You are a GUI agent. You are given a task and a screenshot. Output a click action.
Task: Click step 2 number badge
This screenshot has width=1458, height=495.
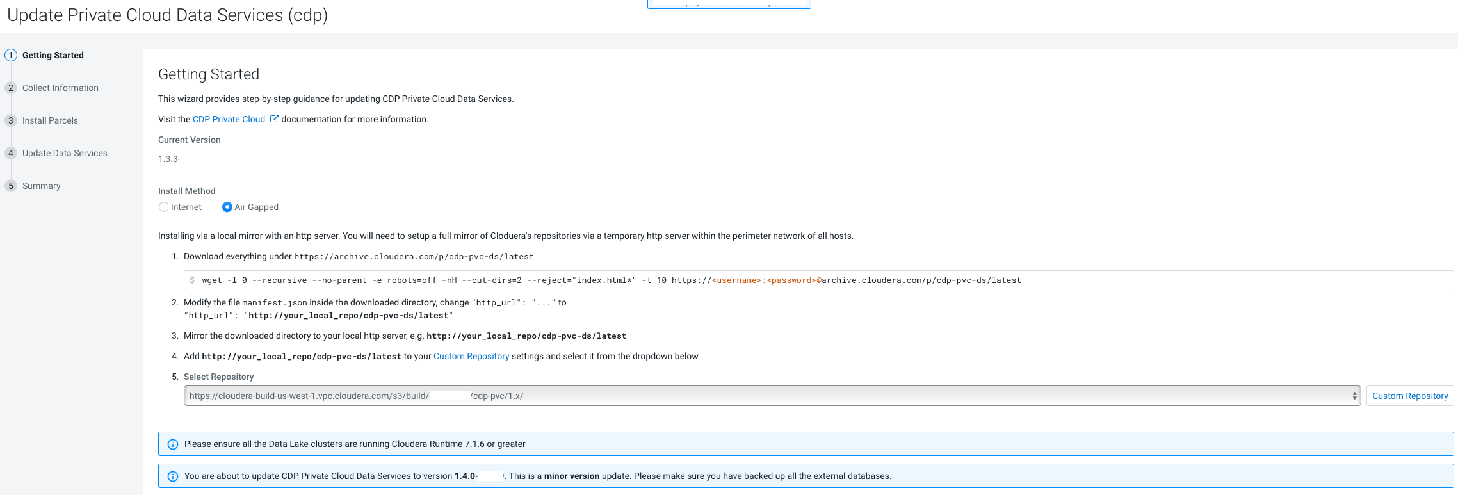click(x=11, y=88)
